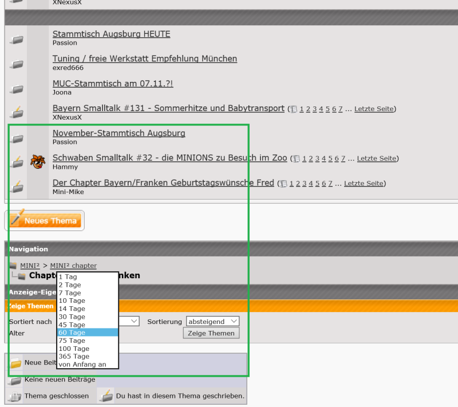458x407 pixels.
Task: Select 60 Tage in the age list
Action: click(88, 333)
